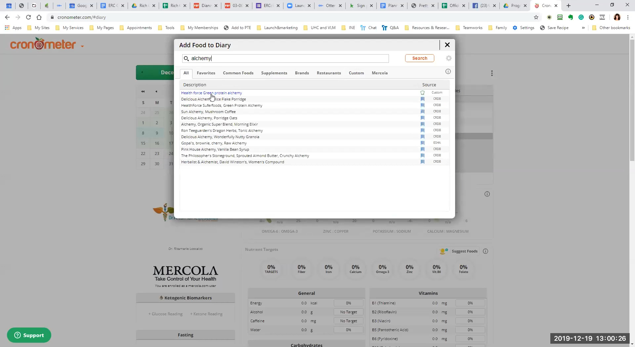The image size is (635, 347).
Task: Click Suggest Foods button
Action: (459, 251)
